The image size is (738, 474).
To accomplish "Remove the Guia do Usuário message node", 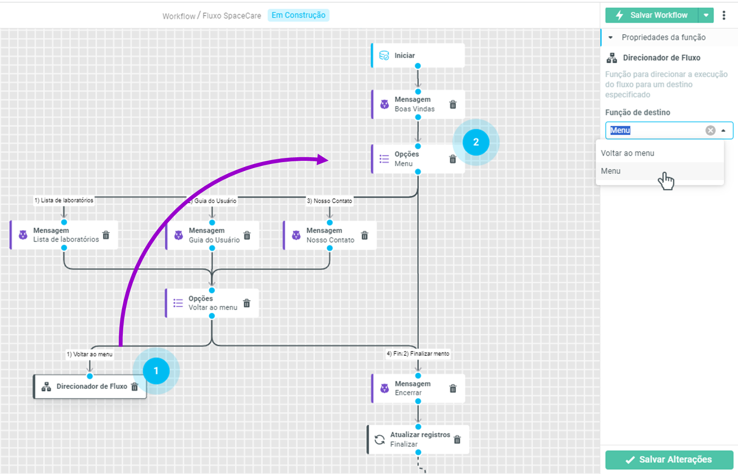I will click(247, 235).
